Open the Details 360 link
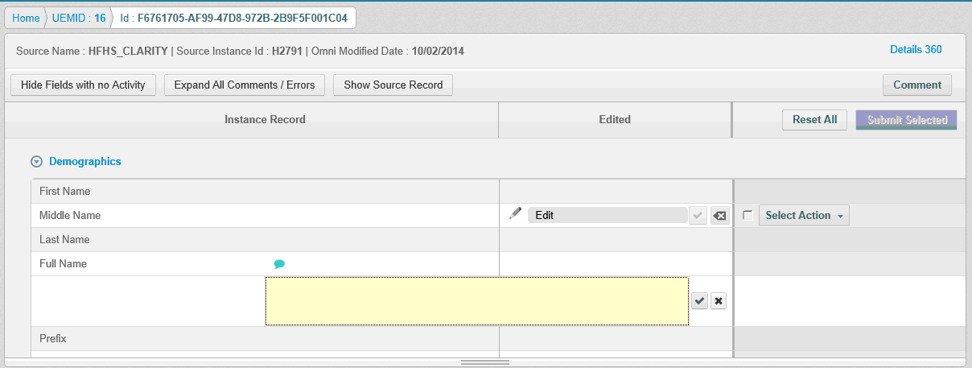 coord(916,50)
